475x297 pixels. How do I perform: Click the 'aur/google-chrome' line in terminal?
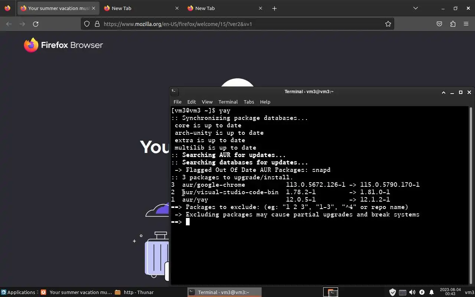[x=295, y=185]
